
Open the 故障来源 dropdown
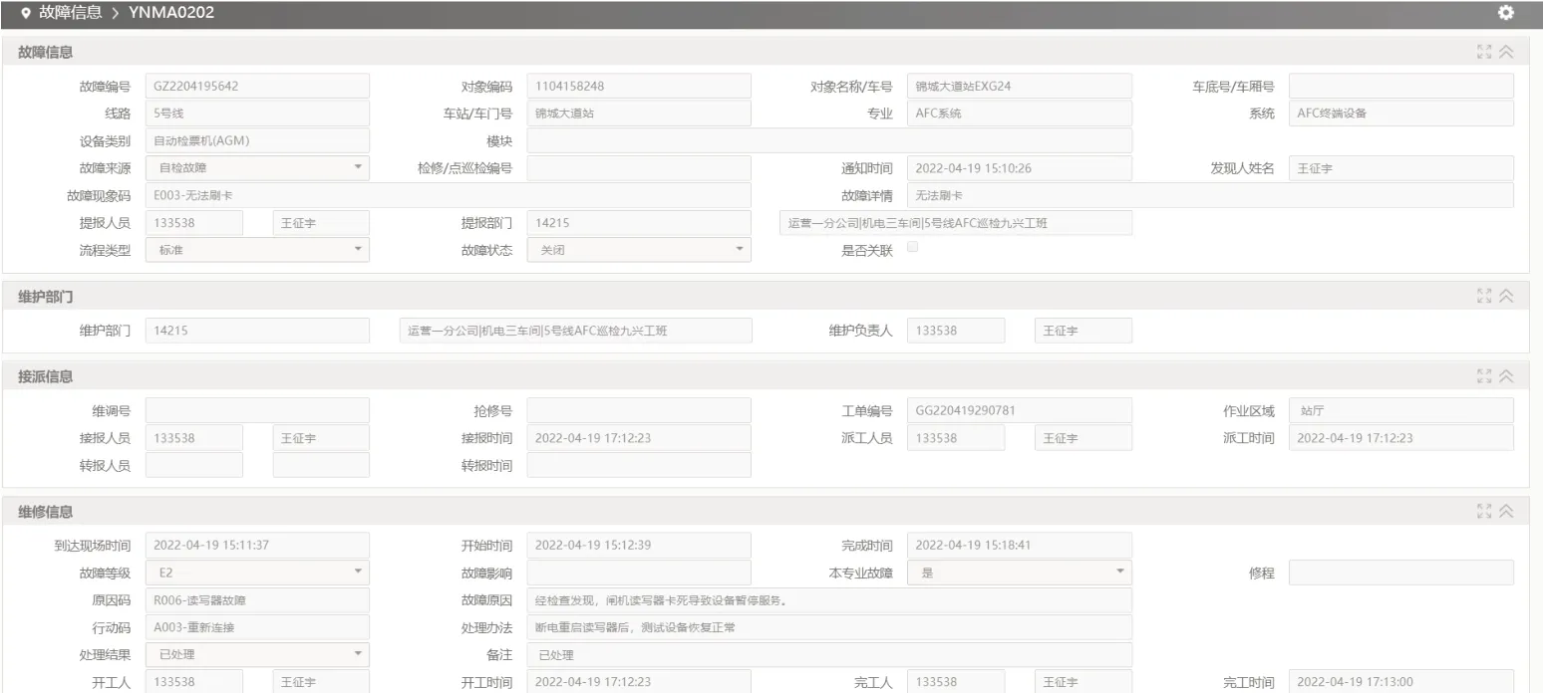(257, 168)
